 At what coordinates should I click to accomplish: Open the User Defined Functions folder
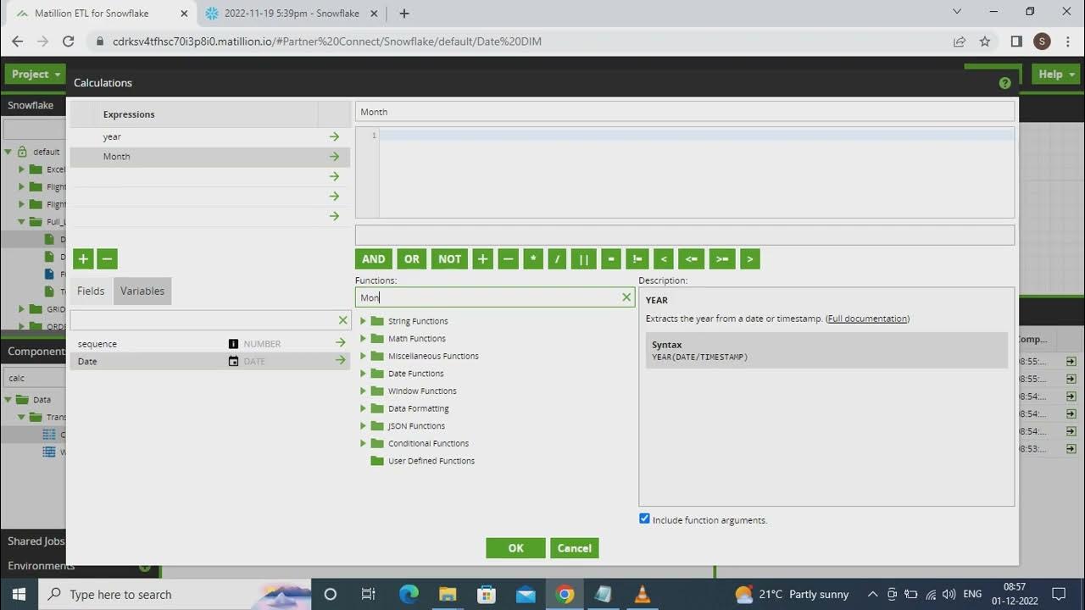pyautogui.click(x=422, y=461)
